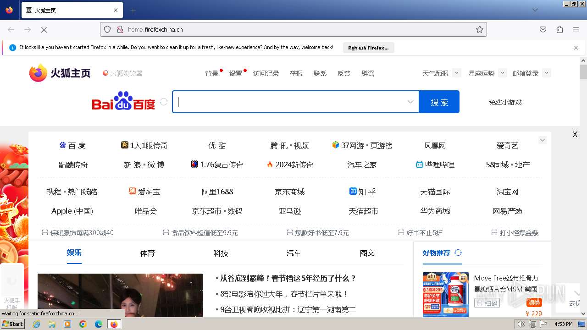Open File Explorer from taskbar

click(x=52, y=324)
